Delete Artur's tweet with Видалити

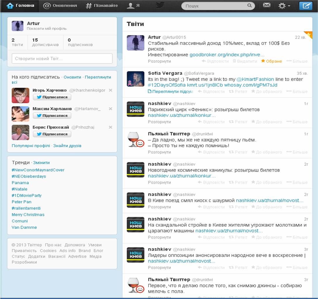[x=245, y=61]
